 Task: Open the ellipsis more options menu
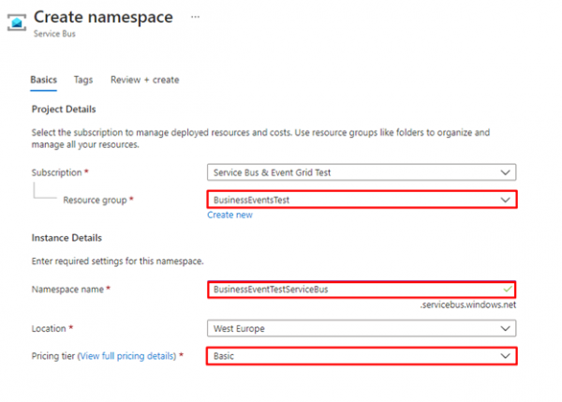click(195, 17)
